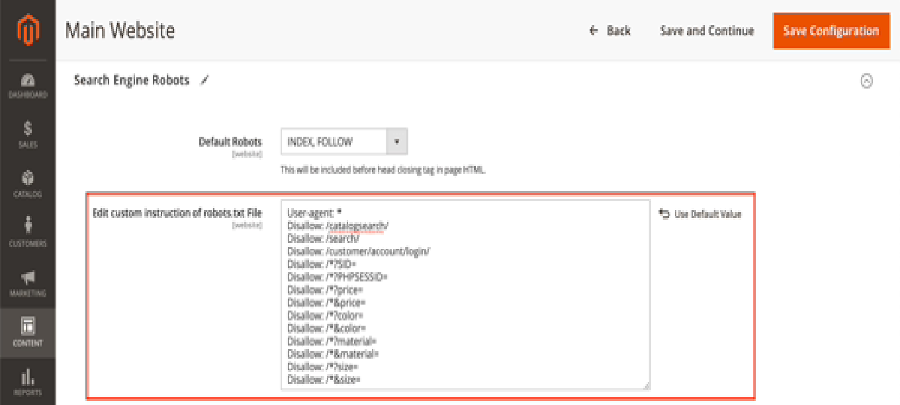900x405 pixels.
Task: Click the pencil icon beside Search Engine Robots
Action: 204,81
